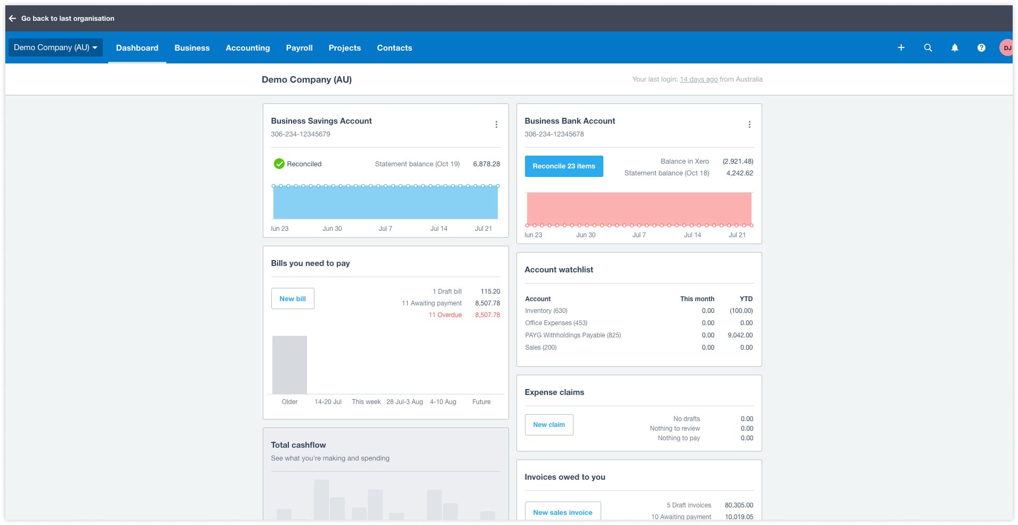Click the No drafts claims text
Viewport: 1018px width, 525px height.
tap(686, 419)
